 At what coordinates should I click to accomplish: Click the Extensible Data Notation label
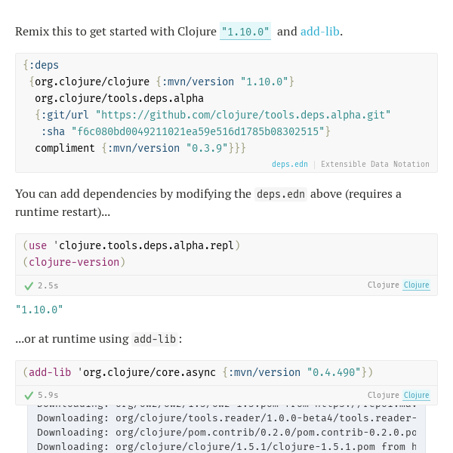375,164
